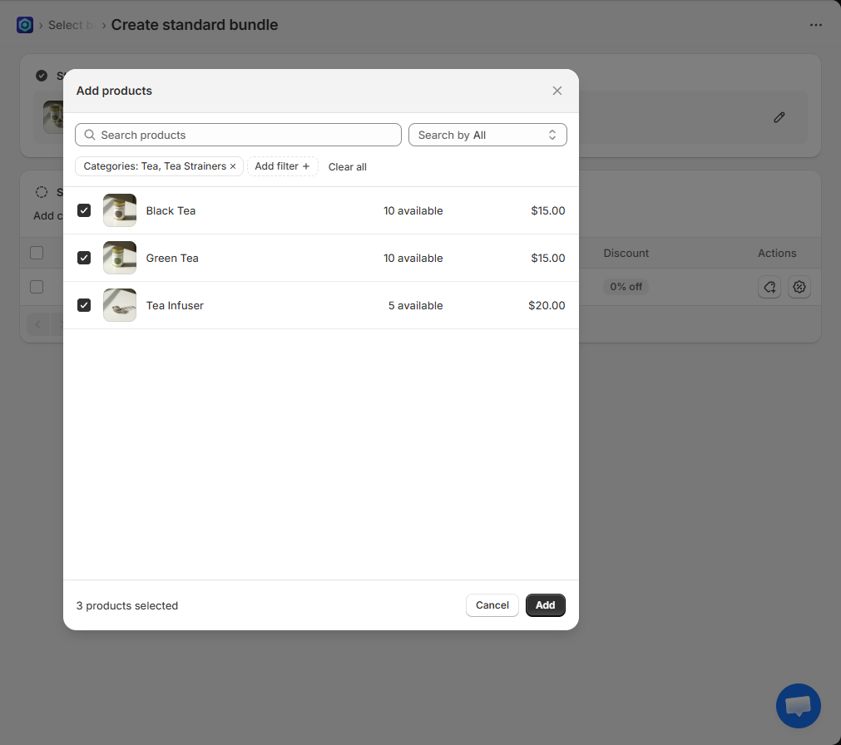The image size is (841, 745).
Task: Click the chat support bubble icon
Action: click(798, 706)
